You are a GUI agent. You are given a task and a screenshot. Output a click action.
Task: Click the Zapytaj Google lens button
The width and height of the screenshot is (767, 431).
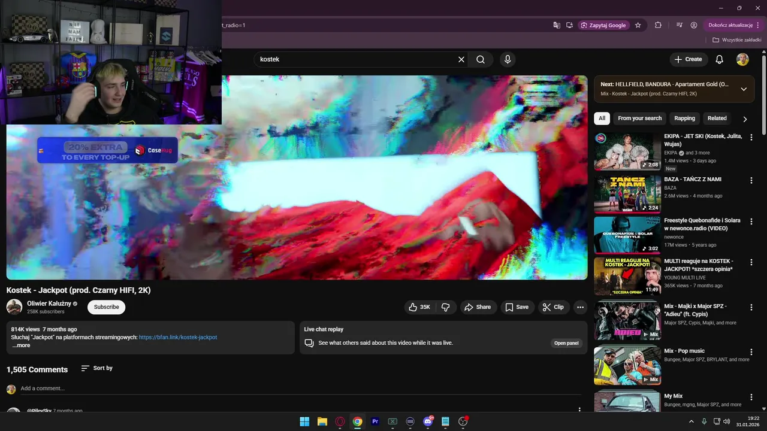(x=604, y=25)
